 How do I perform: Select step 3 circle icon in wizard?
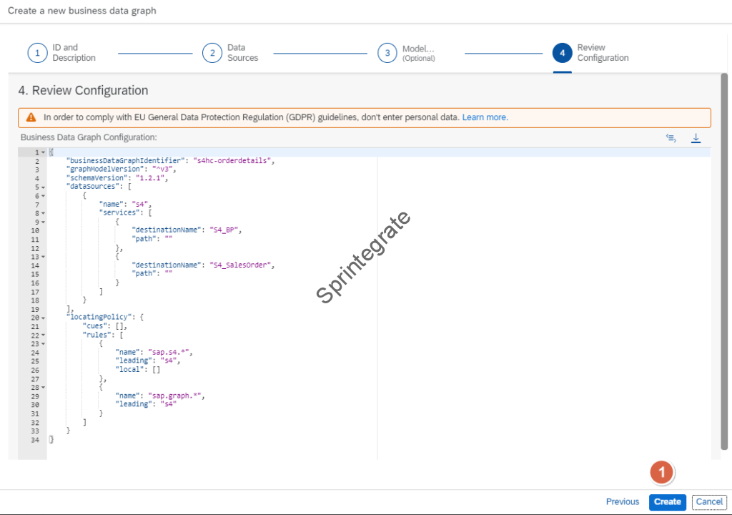click(x=387, y=53)
